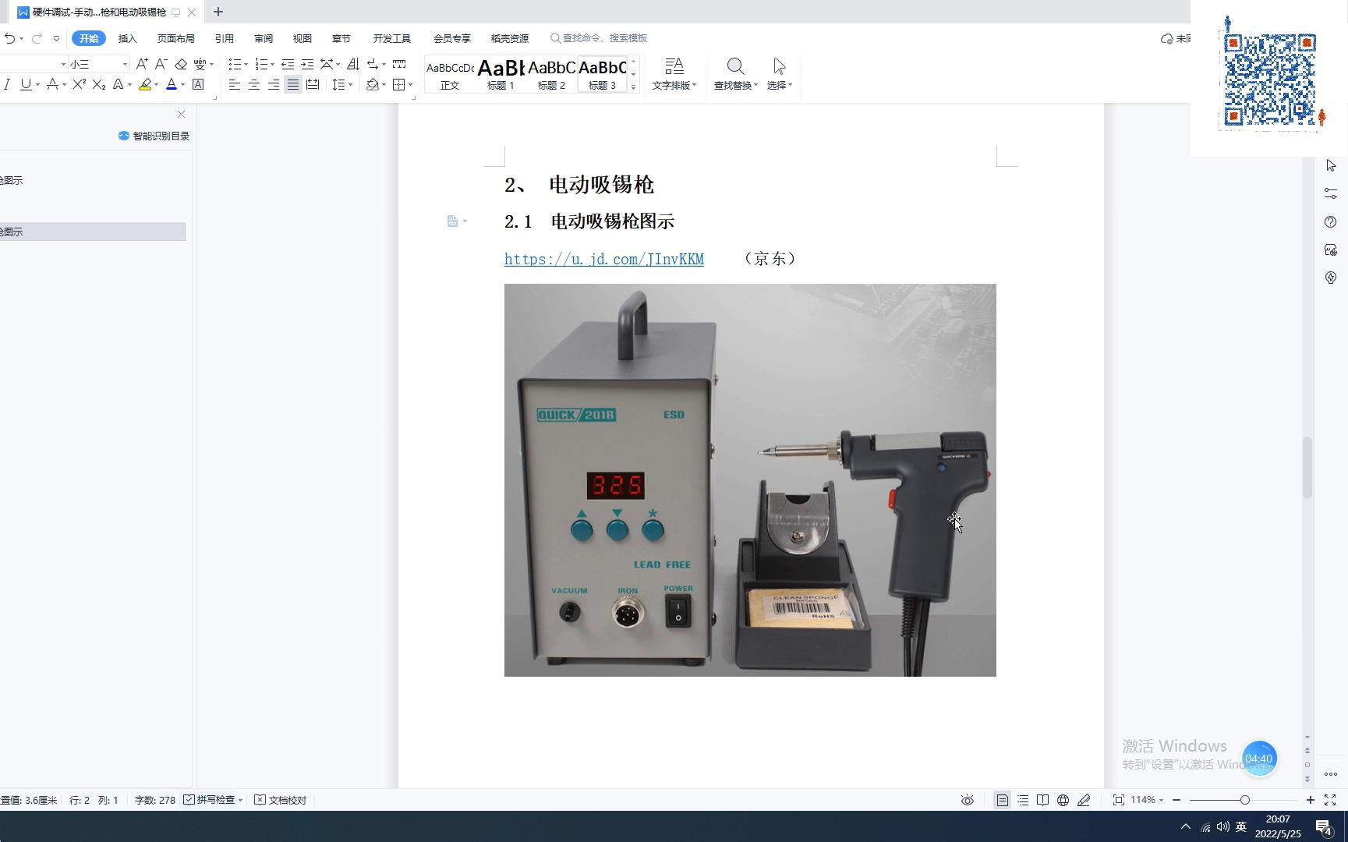The image size is (1348, 842).
Task: Apply the 标题 1 style
Action: click(501, 75)
